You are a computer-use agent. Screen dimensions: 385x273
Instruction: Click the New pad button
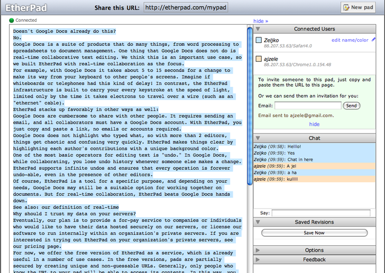click(358, 8)
